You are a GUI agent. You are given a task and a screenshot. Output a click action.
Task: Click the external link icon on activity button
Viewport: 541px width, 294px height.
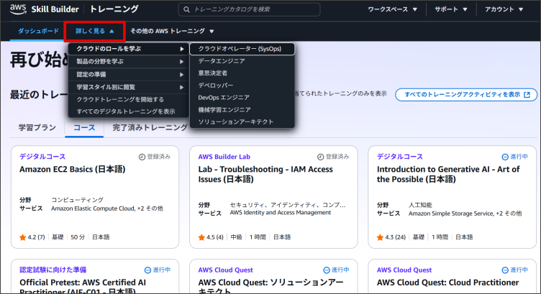pyautogui.click(x=527, y=94)
